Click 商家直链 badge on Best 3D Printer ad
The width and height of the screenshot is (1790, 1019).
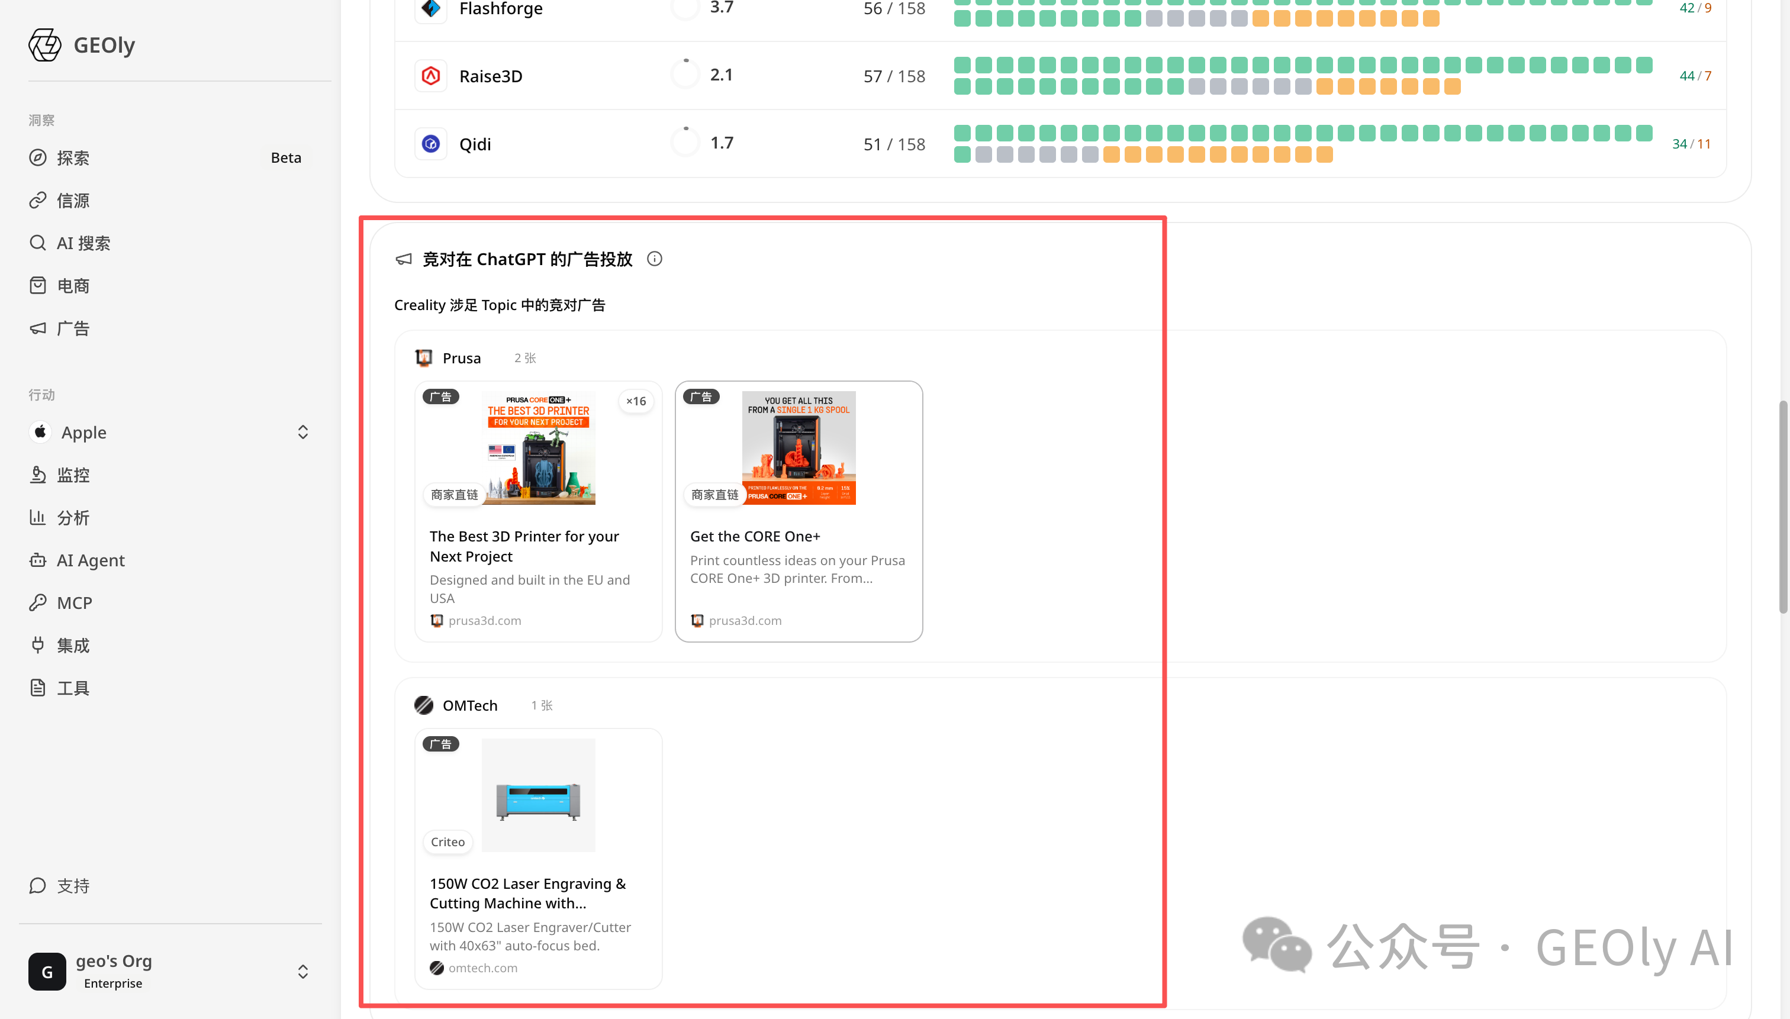(453, 495)
